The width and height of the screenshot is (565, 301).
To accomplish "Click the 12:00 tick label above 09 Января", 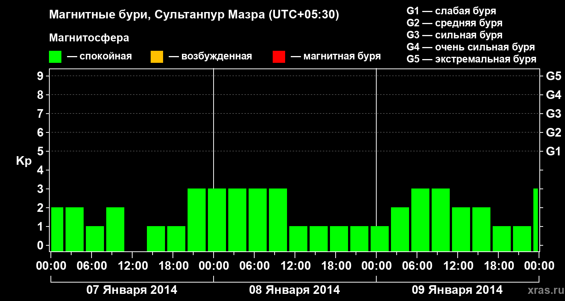I will pos(458,266).
